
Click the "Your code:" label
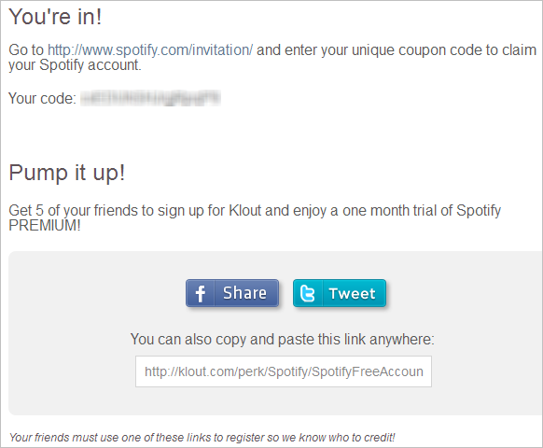pos(42,98)
